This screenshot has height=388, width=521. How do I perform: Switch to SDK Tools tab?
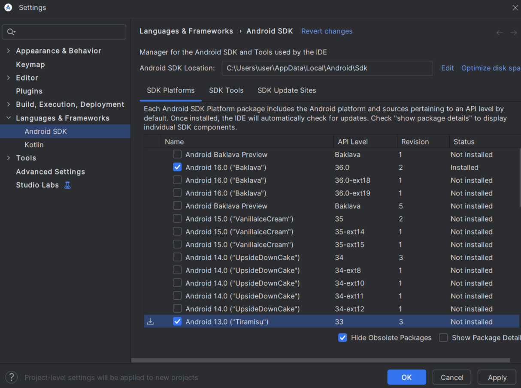coord(226,90)
